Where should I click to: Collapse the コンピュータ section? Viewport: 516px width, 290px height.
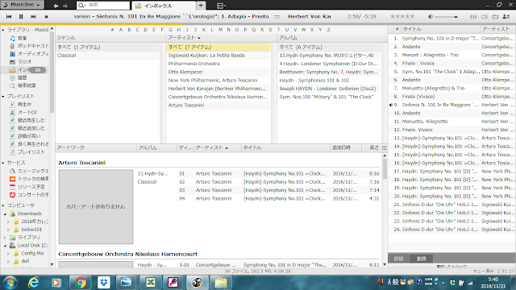(3, 205)
